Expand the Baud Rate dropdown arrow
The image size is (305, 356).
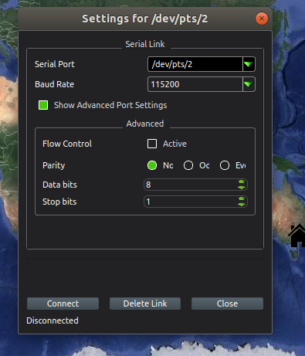click(x=249, y=84)
